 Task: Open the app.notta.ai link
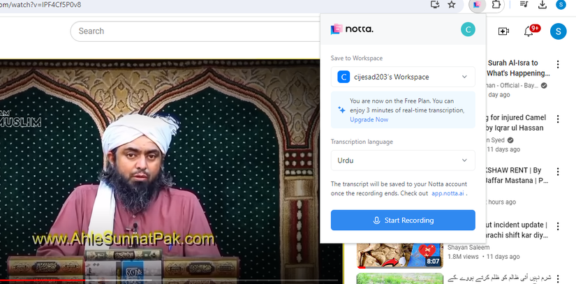point(448,193)
